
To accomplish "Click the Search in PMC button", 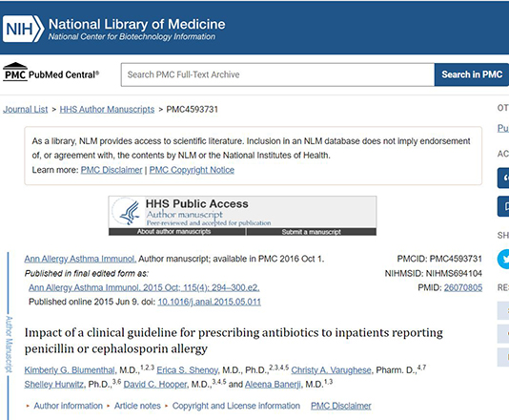I will coord(472,74).
